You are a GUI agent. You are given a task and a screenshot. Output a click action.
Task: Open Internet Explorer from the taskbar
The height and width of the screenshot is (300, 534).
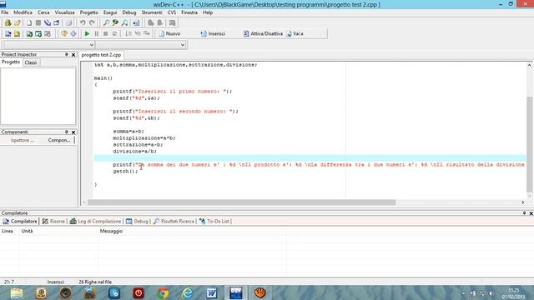[187, 292]
